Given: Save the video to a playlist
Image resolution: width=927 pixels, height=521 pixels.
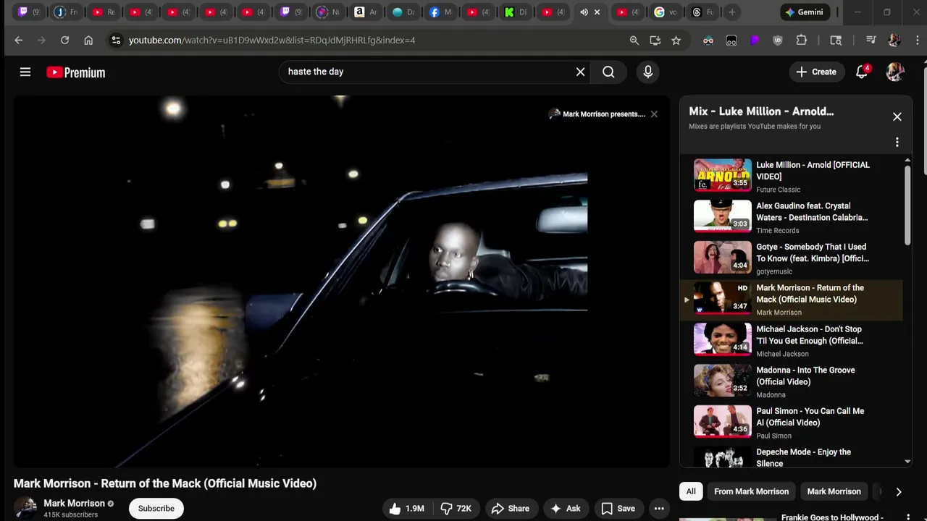Looking at the screenshot, I should tap(618, 509).
